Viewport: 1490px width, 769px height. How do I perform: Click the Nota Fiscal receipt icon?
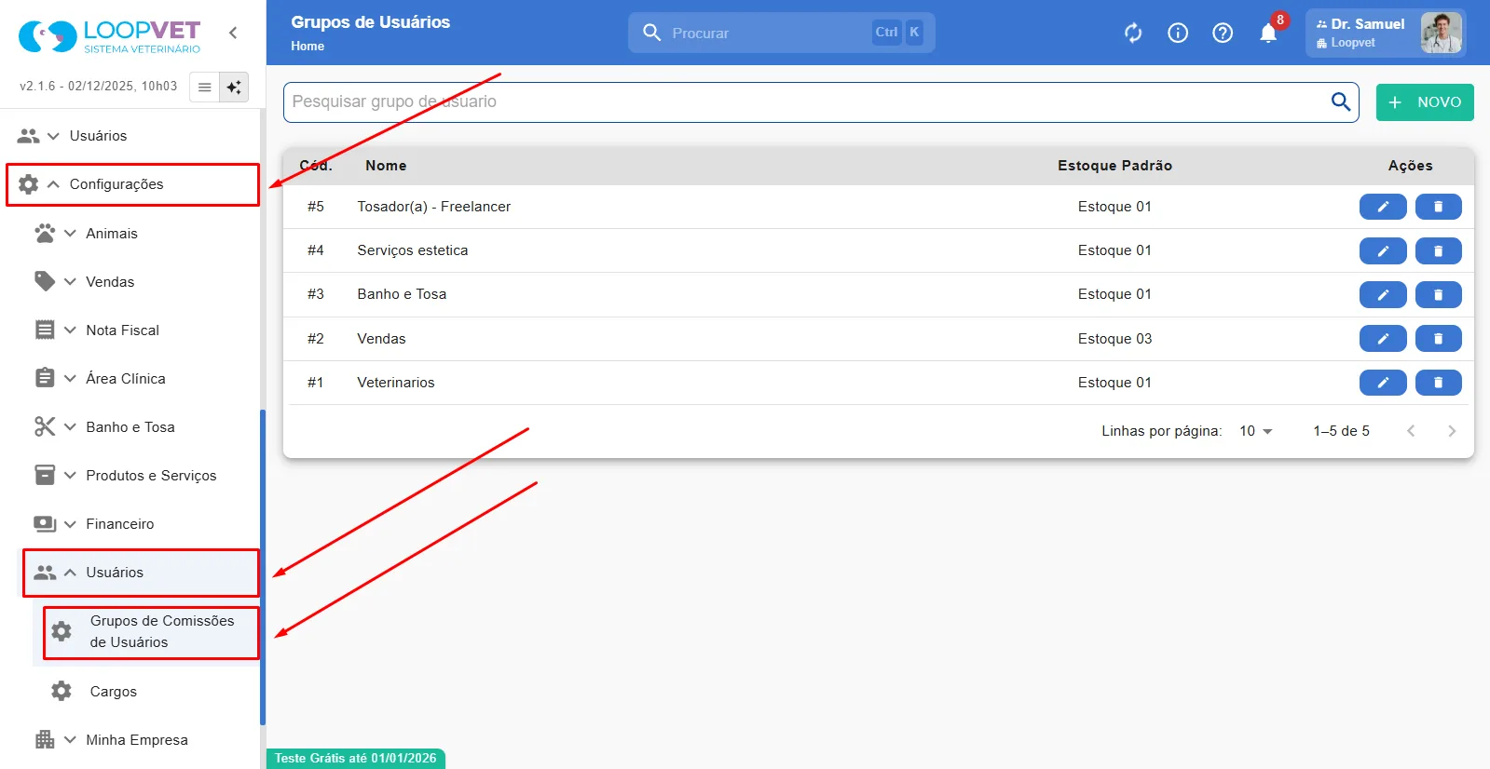click(x=45, y=330)
